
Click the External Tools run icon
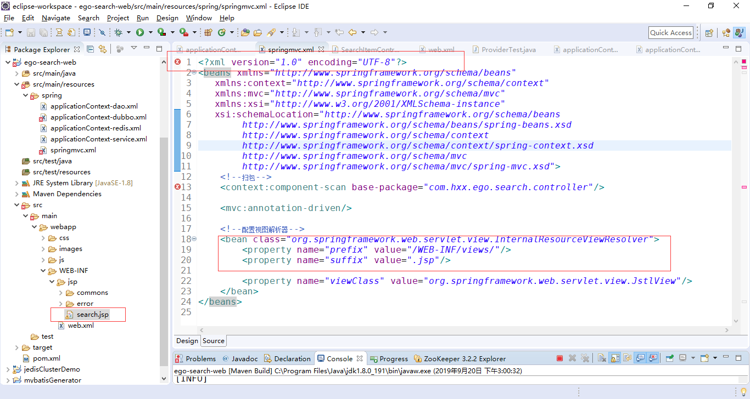(183, 32)
